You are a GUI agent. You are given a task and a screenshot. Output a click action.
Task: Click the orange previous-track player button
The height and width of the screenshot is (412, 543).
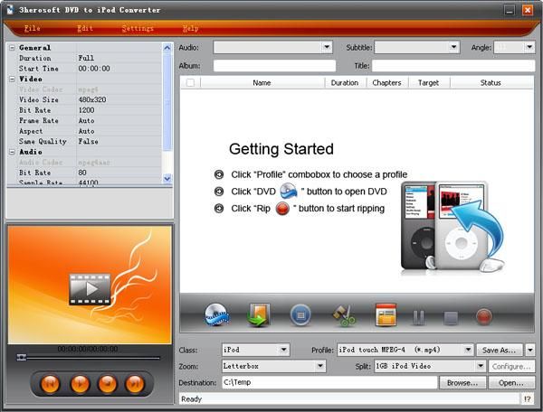coord(50,384)
